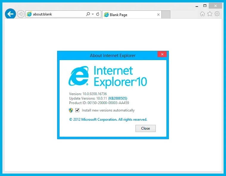The width and height of the screenshot is (226, 176).
Task: Click the about:blank address field
Action: point(63,14)
